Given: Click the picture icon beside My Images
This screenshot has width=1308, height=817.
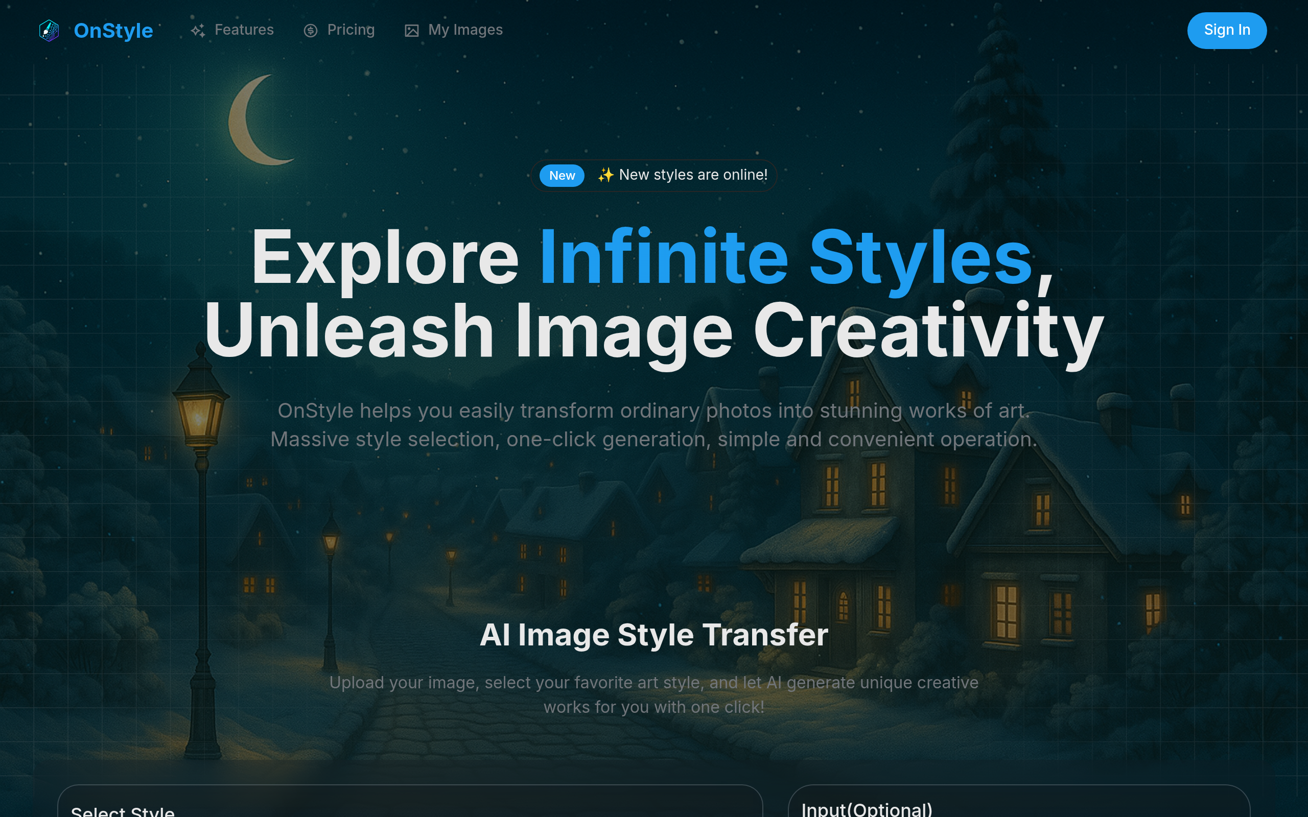Looking at the screenshot, I should [x=411, y=31].
